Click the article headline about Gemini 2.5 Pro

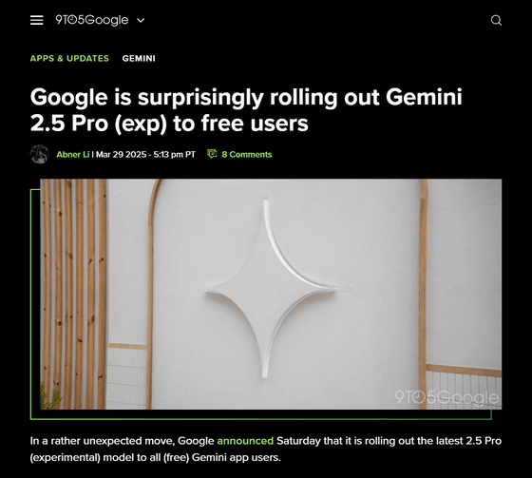246,109
